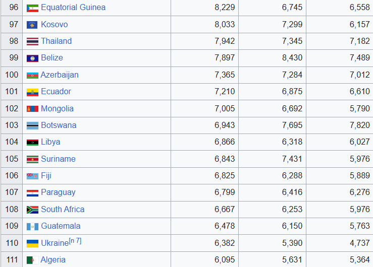
Task: Click the Fiji flag icon
Action: pyautogui.click(x=32, y=176)
